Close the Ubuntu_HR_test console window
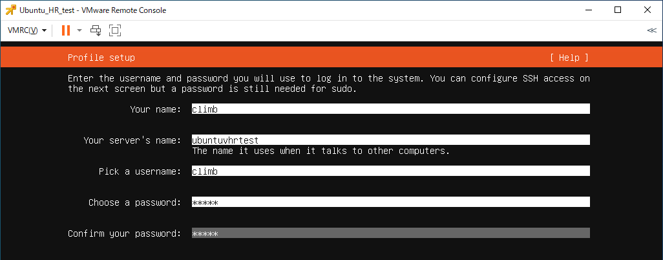Screen dimensions: 663x260 tap(647, 10)
